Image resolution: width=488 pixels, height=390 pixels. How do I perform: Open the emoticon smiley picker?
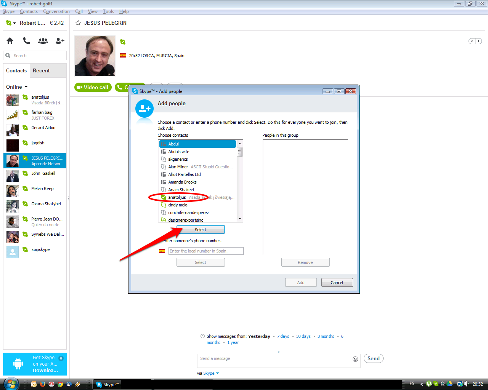pos(355,359)
